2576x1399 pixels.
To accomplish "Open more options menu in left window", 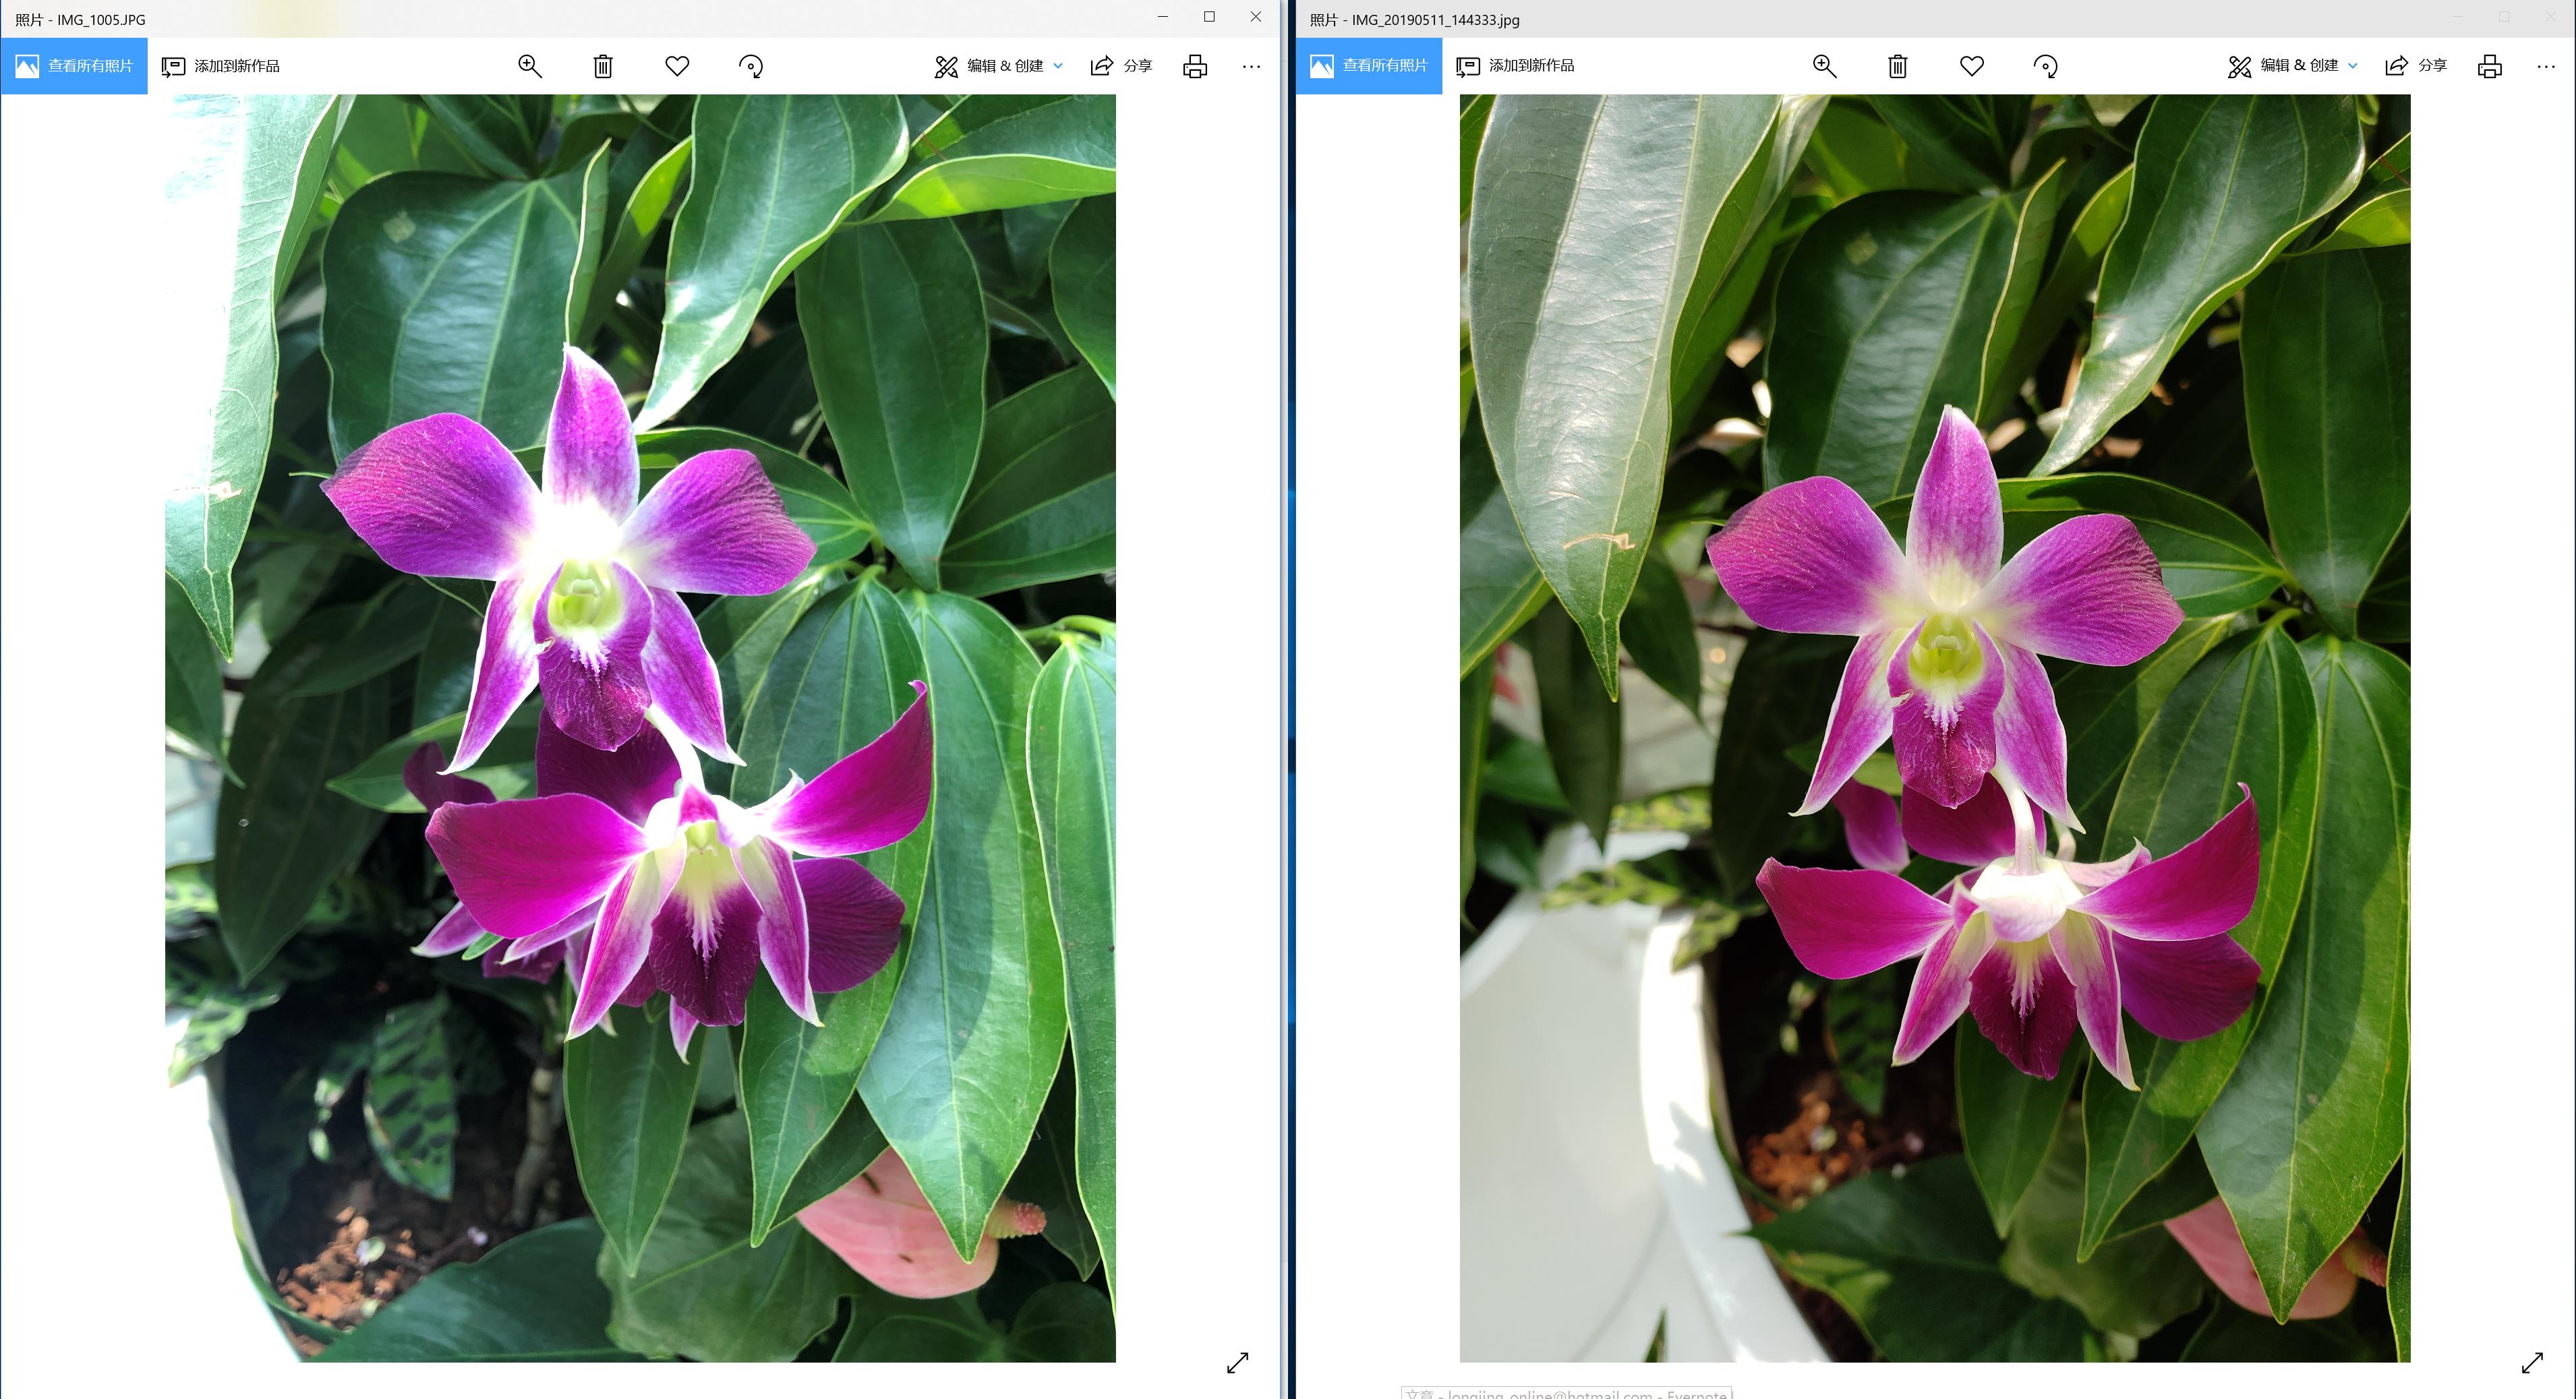I will tap(1251, 66).
